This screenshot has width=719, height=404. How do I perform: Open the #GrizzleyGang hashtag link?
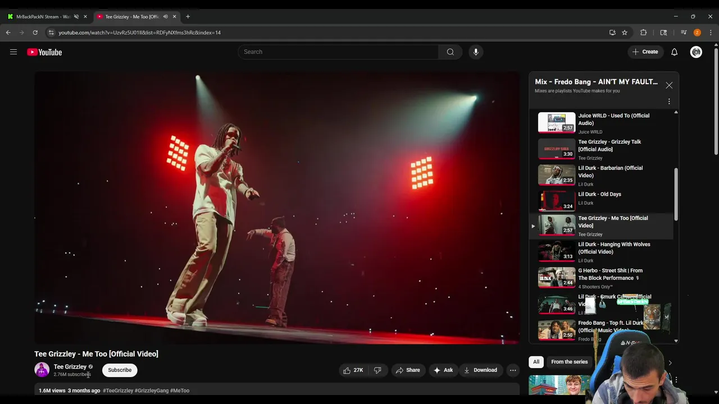point(152,391)
